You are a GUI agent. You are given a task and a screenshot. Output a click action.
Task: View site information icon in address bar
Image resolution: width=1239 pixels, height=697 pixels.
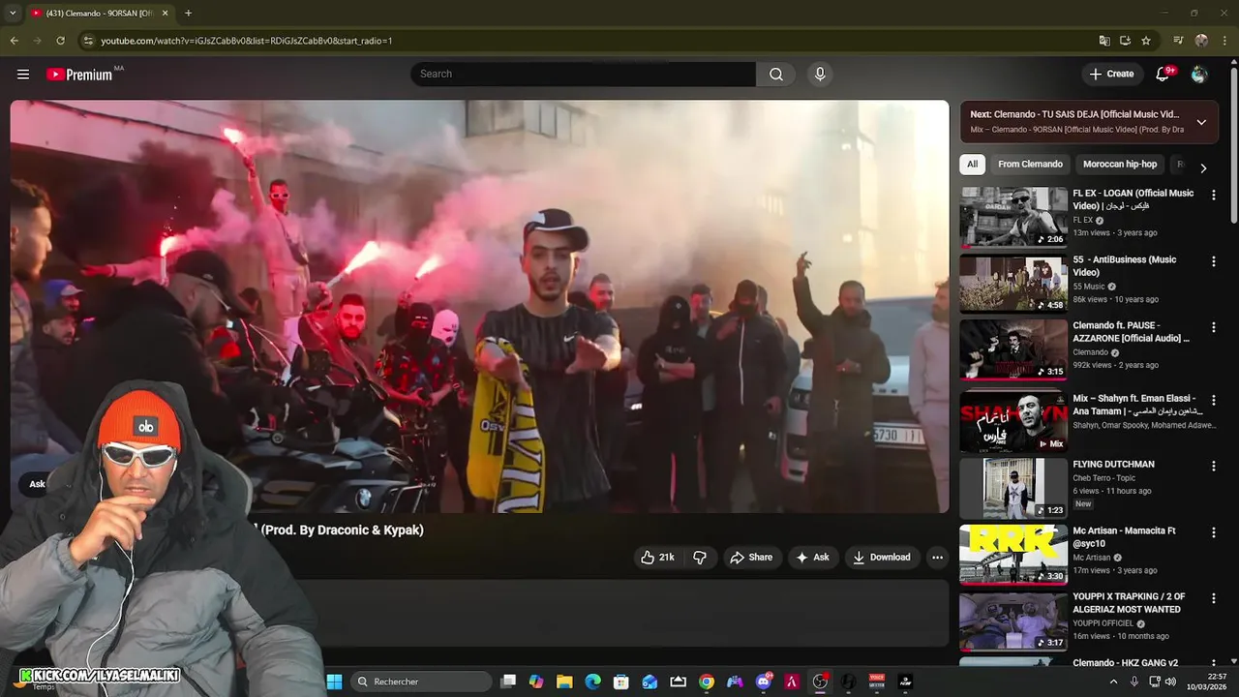click(x=88, y=41)
